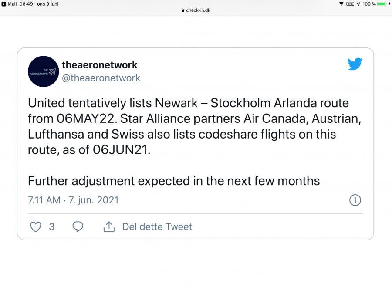Click the padlock icon beside the URL

coord(183,10)
